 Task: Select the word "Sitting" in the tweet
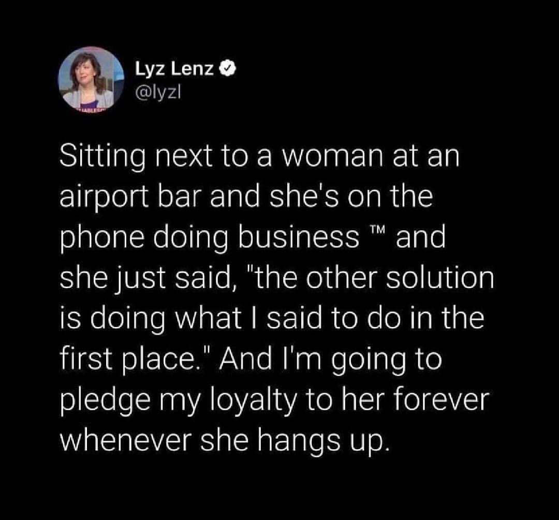(102, 158)
